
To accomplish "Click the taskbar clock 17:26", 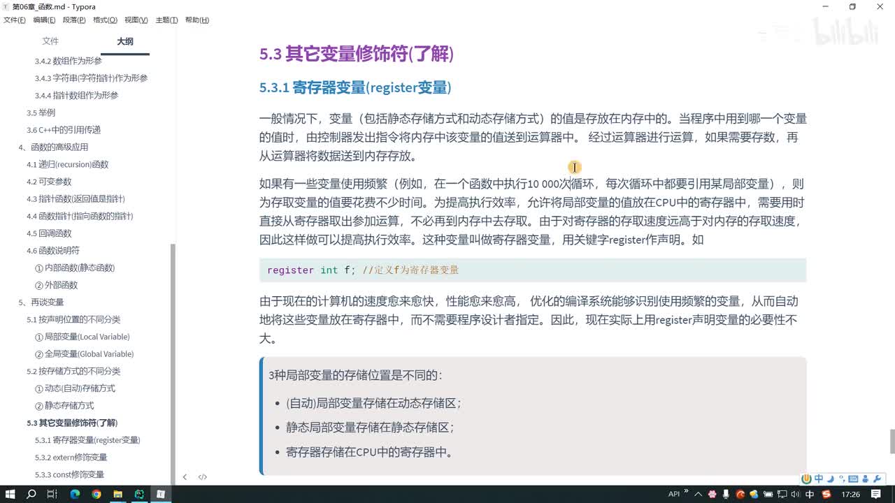I will 850,494.
